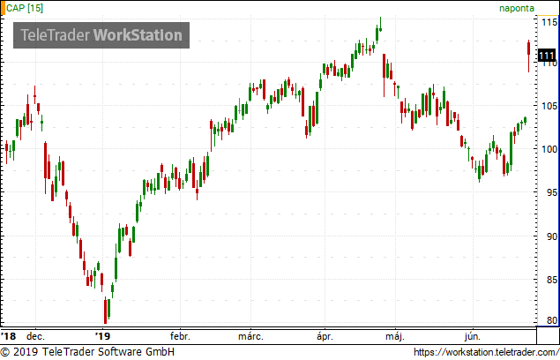Image resolution: width=560 pixels, height=360 pixels.
Task: Open the workstation.teletrader.com link
Action: point(487,352)
